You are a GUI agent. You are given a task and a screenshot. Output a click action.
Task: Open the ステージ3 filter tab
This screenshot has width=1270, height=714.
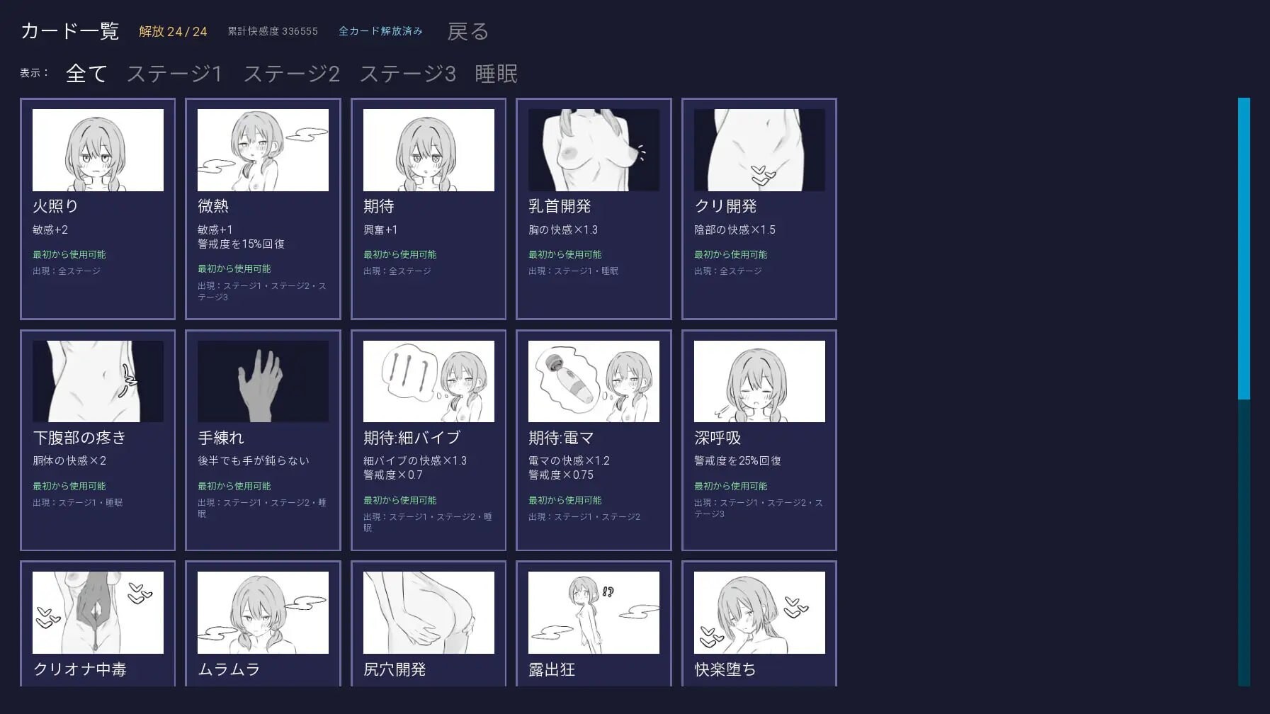[408, 74]
